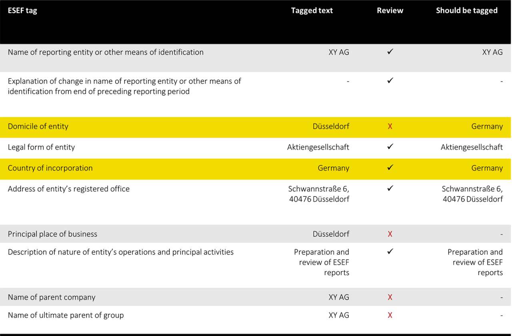Click the checkmark in the 'Country of incorporation' row
512x336 pixels.
pos(390,168)
